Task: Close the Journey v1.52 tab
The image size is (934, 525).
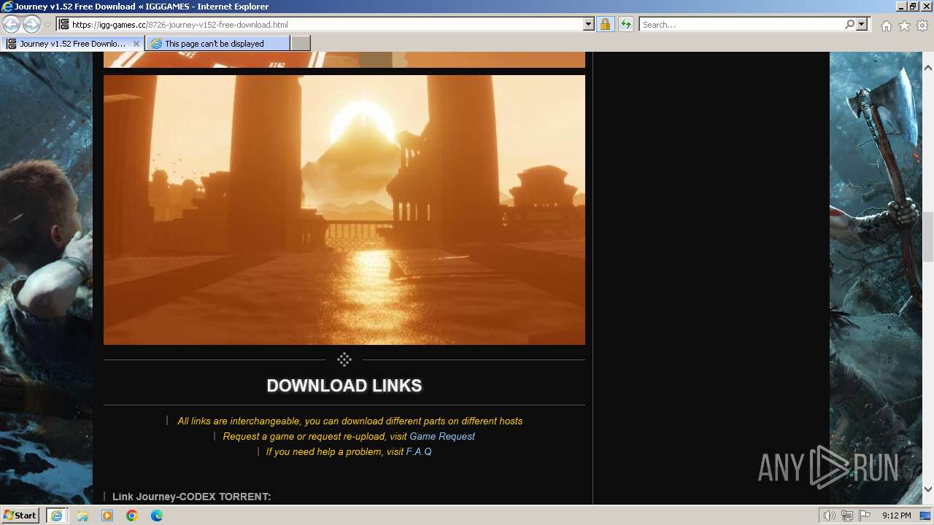Action: [136, 44]
